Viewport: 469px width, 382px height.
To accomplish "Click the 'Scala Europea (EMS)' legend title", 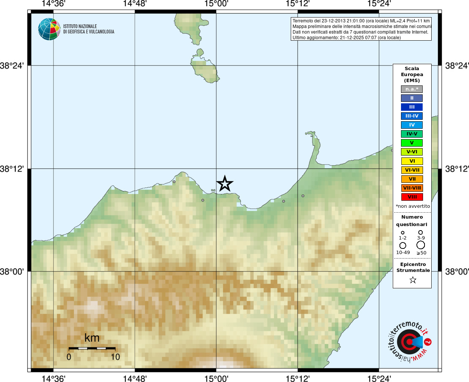I will tap(412, 75).
